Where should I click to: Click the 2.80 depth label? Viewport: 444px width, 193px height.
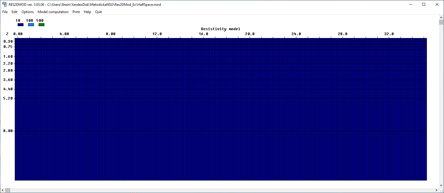point(8,71)
